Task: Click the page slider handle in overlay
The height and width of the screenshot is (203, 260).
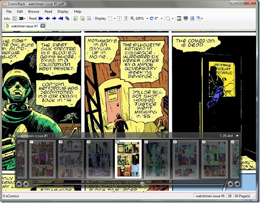Action: (x=142, y=184)
